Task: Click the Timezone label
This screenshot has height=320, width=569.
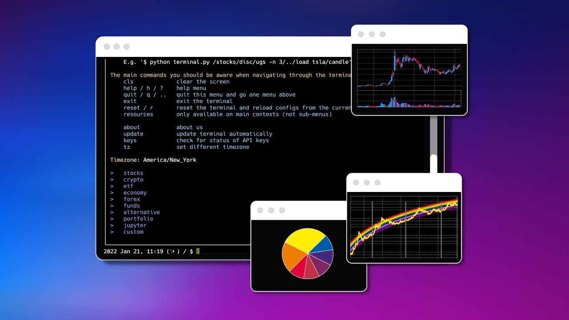Action: tap(125, 160)
